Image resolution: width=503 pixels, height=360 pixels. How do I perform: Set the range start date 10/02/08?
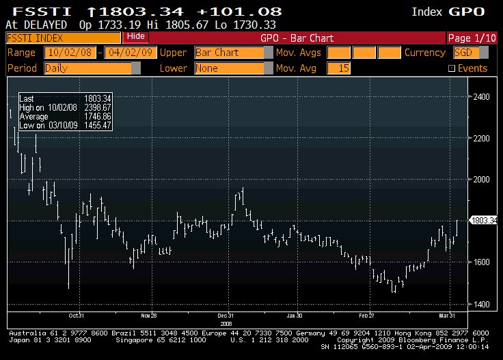(70, 53)
